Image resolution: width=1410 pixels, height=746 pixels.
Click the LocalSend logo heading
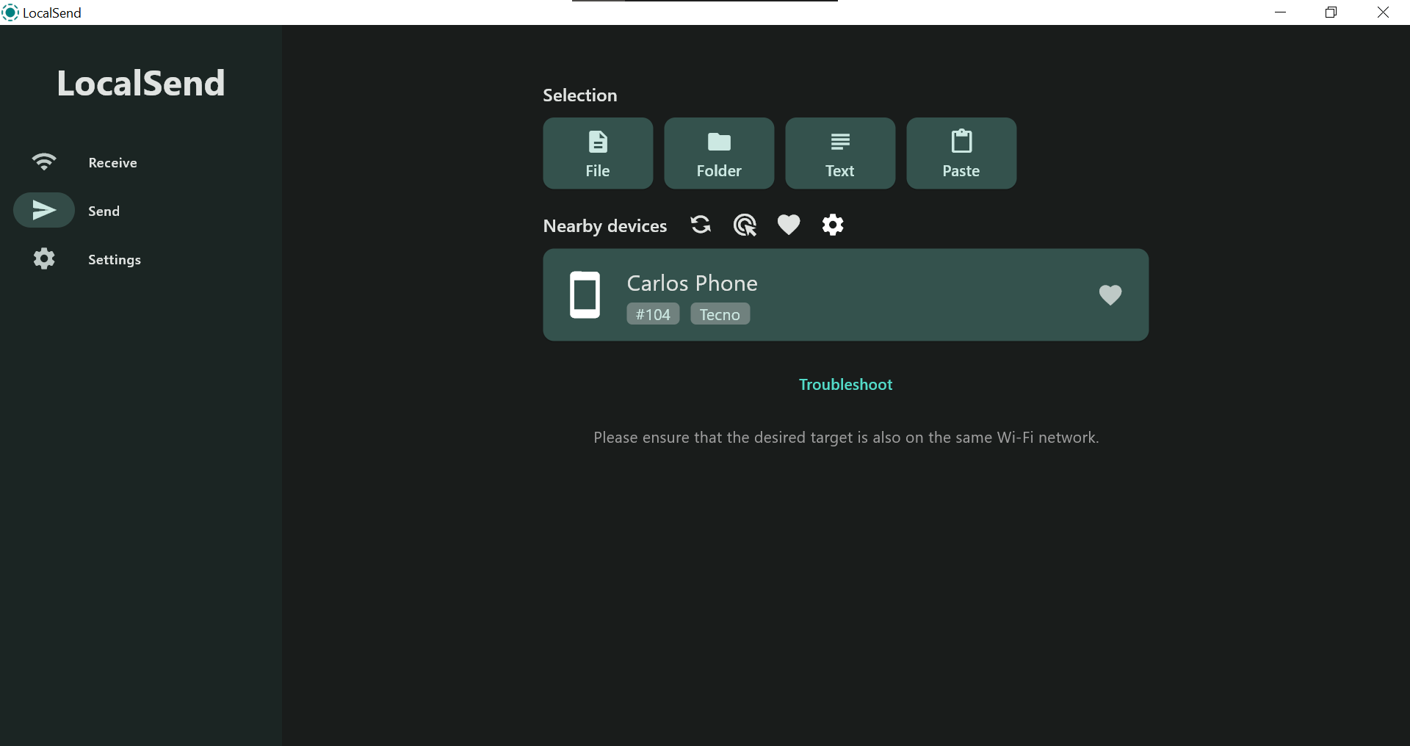pyautogui.click(x=141, y=83)
